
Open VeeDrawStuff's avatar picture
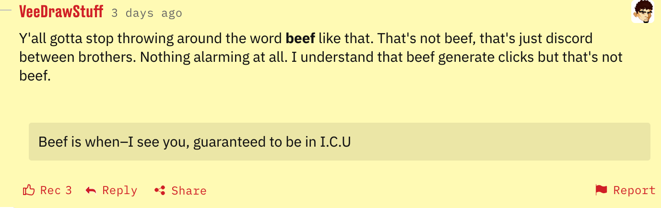coord(643,12)
